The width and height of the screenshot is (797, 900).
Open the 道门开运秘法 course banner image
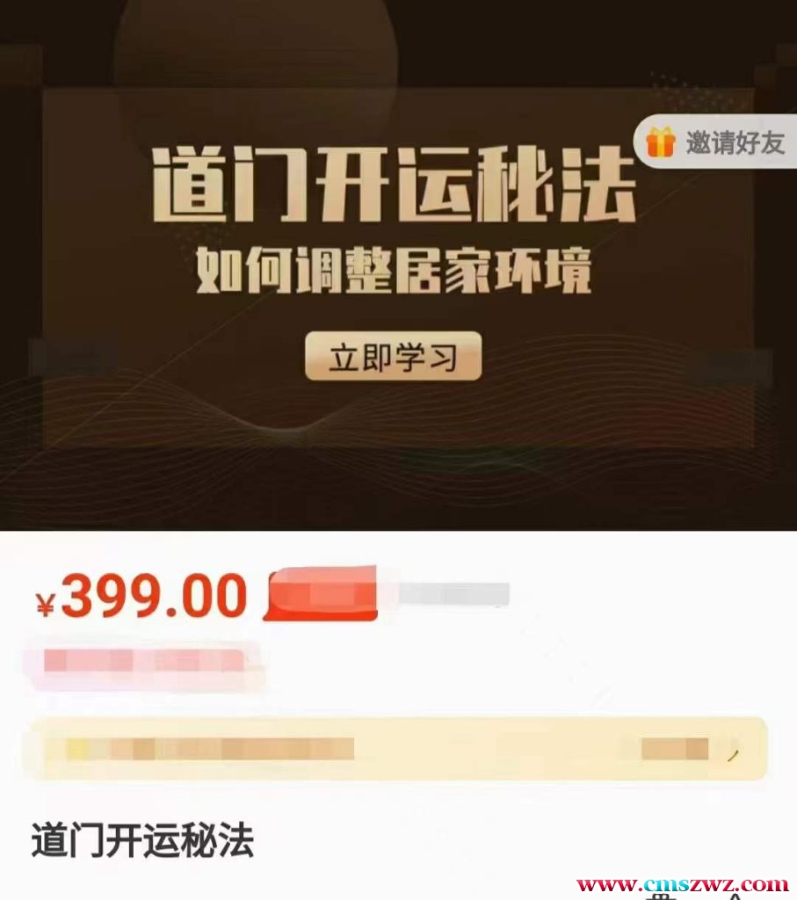point(398,265)
